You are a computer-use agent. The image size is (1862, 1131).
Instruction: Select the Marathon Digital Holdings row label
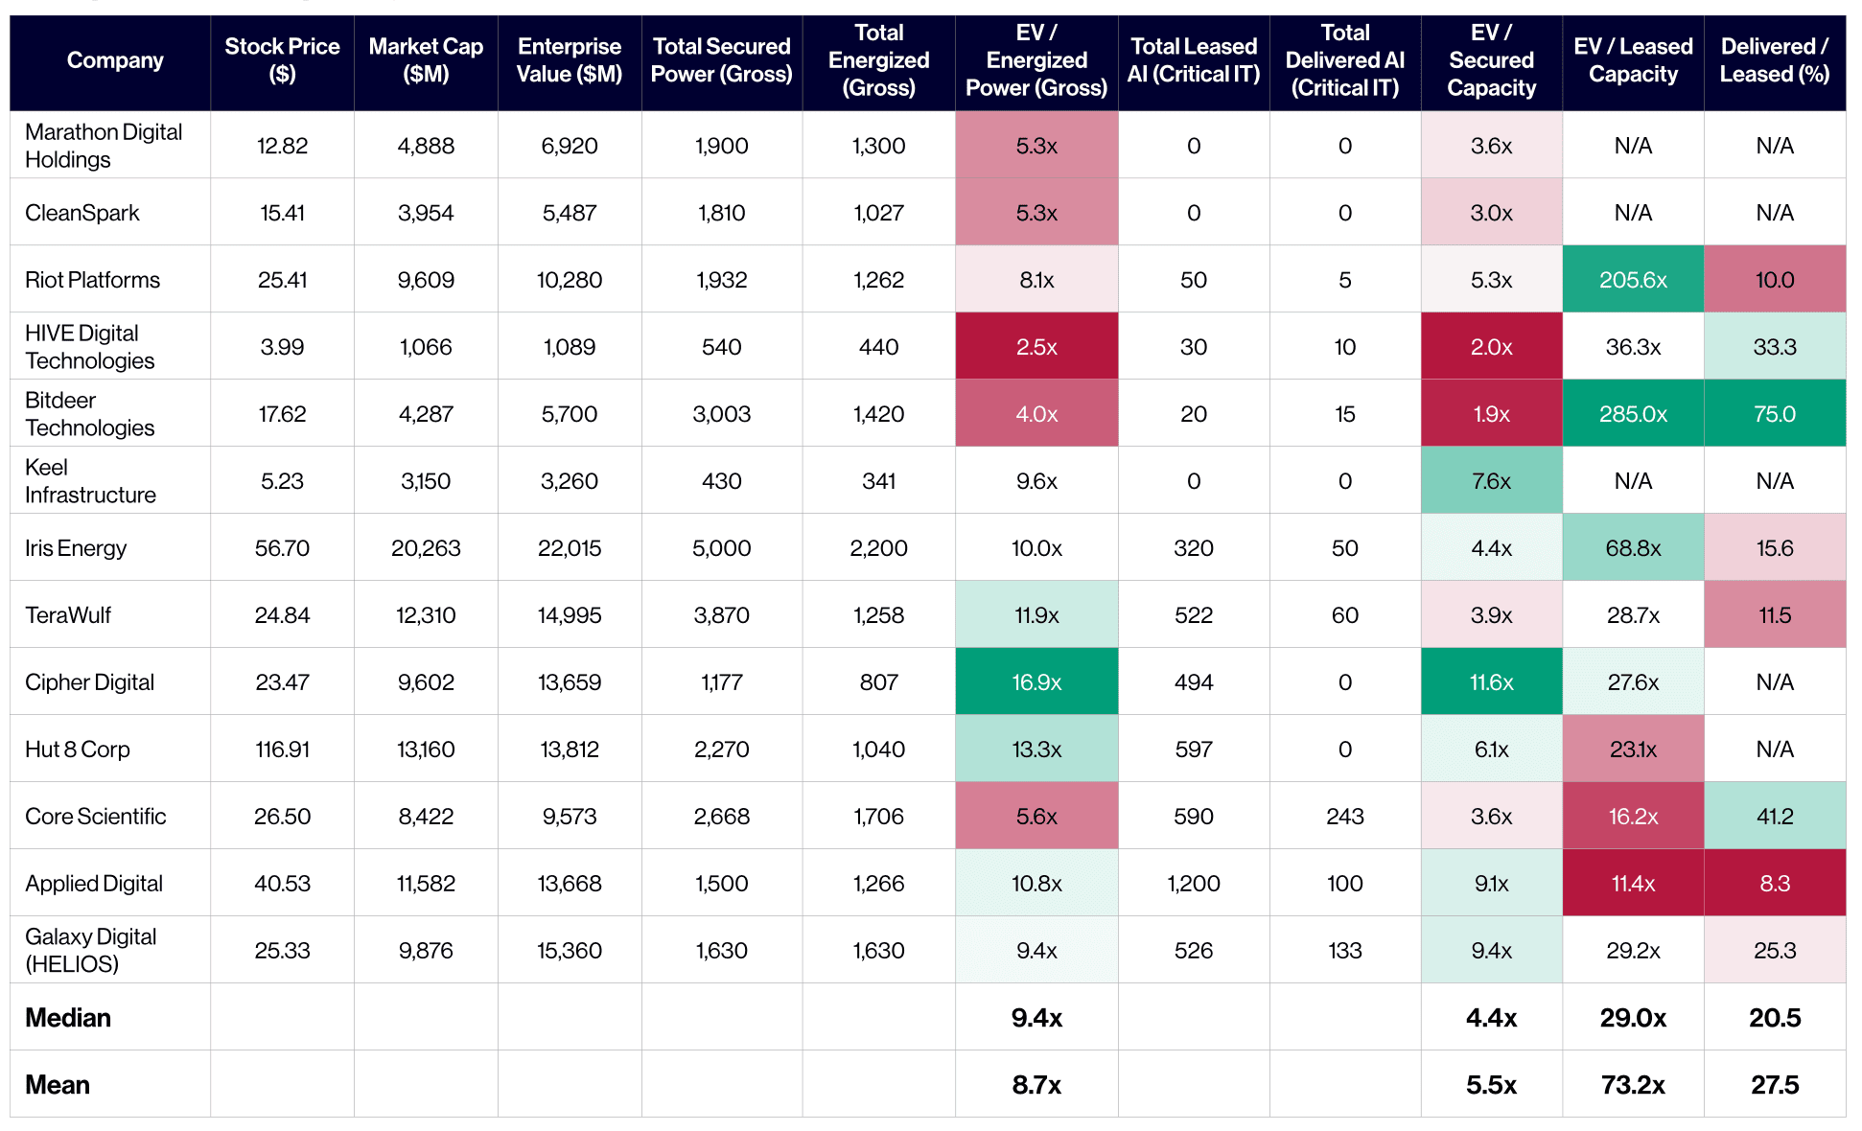104,146
